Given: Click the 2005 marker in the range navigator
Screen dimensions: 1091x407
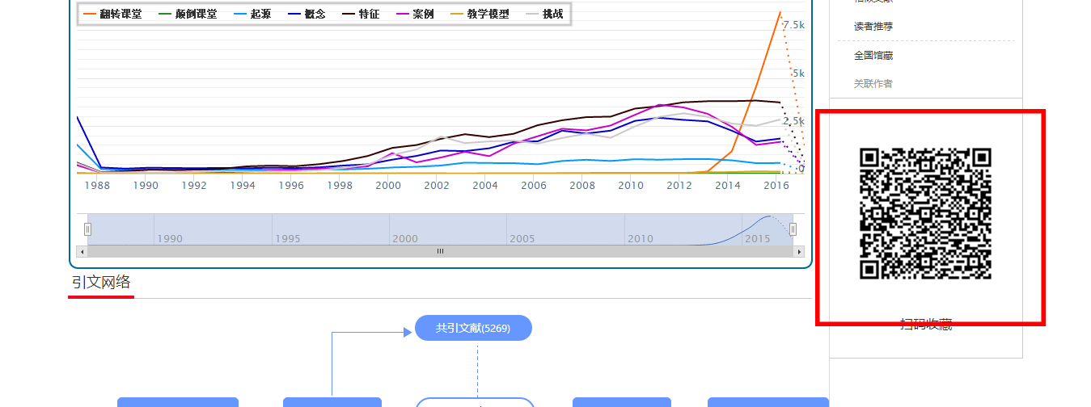Looking at the screenshot, I should click(522, 239).
